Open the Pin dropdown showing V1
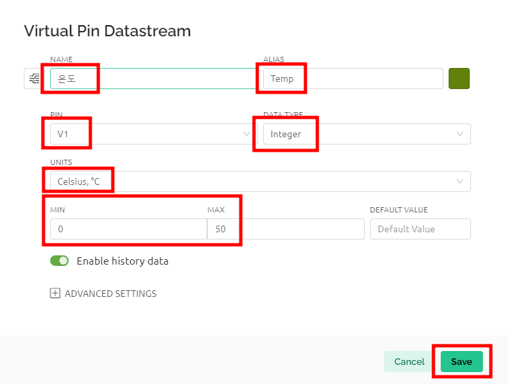The height and width of the screenshot is (384, 508). [154, 134]
